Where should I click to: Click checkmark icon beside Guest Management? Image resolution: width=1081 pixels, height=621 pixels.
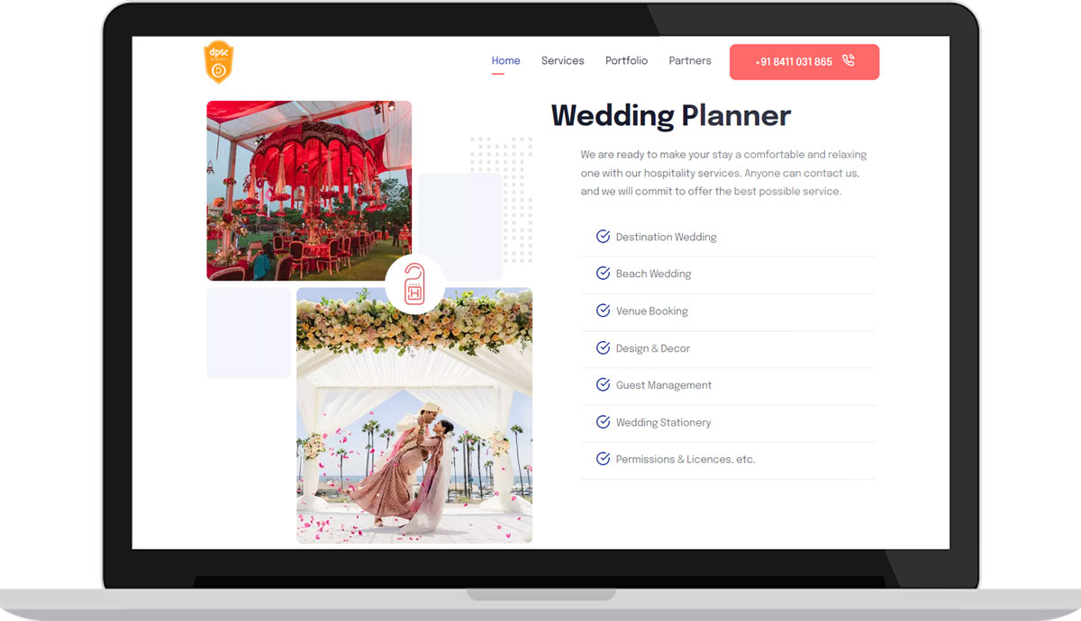pos(603,385)
